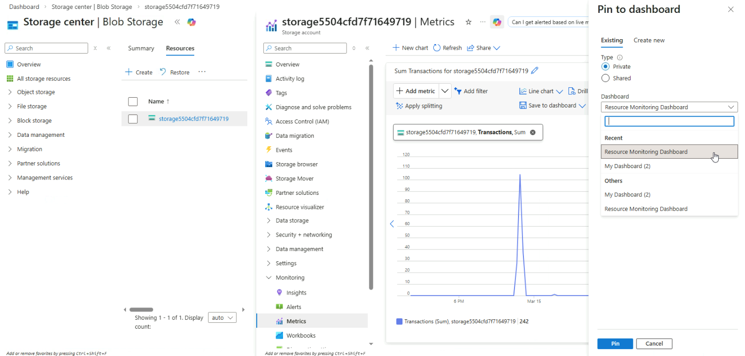
Task: Open the Display count auto dropdown
Action: point(222,318)
